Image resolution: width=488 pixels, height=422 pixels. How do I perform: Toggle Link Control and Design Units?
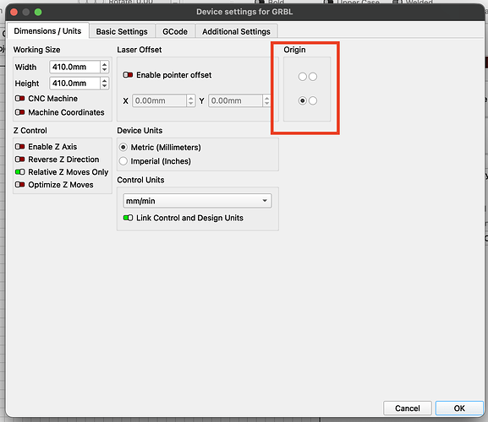click(128, 218)
